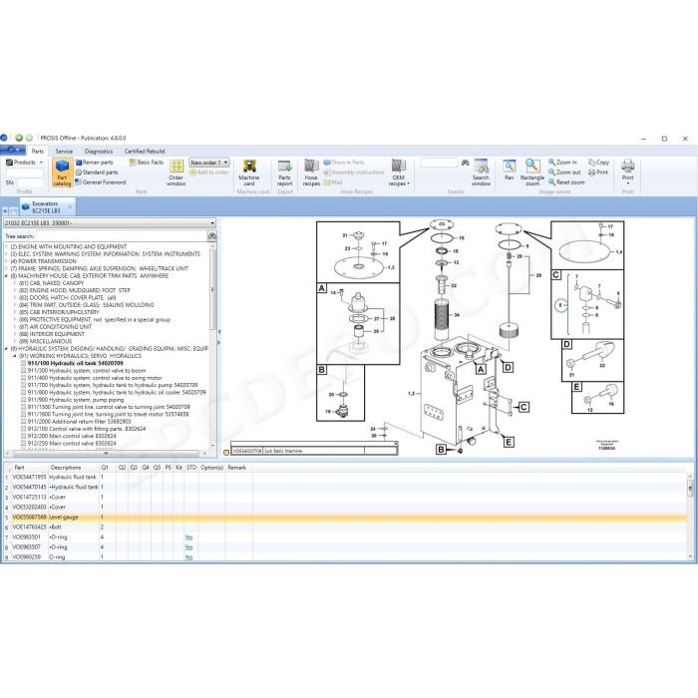Check box for 911/400 control valve to swing motor
Screen dimensions: 698x698
[24, 378]
